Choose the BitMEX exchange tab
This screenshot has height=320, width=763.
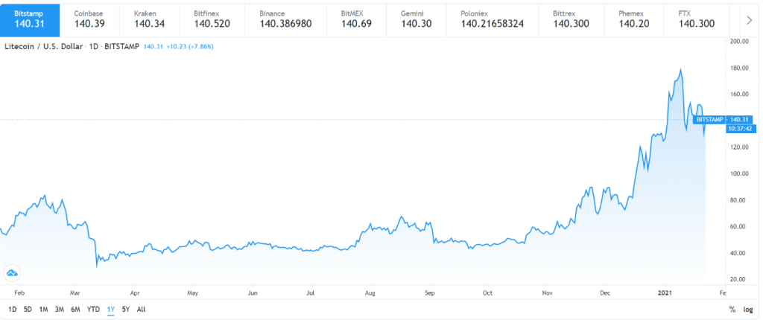click(x=356, y=19)
